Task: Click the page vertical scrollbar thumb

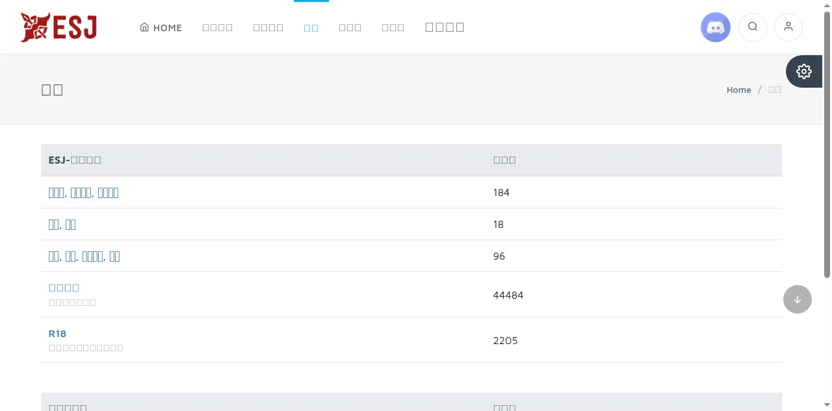Action: [827, 144]
